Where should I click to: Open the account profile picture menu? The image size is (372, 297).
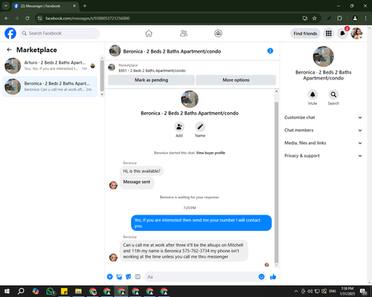point(356,33)
